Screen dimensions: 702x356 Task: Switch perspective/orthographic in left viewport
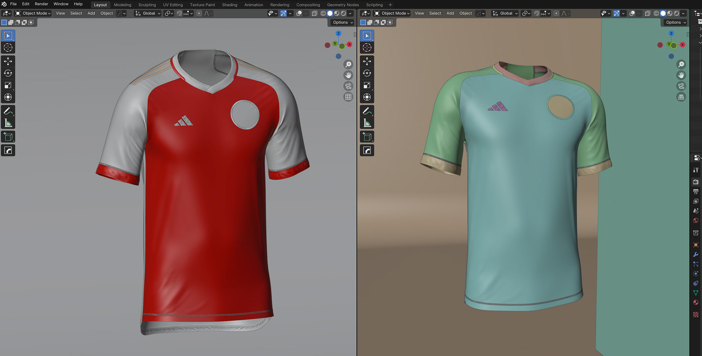[348, 97]
